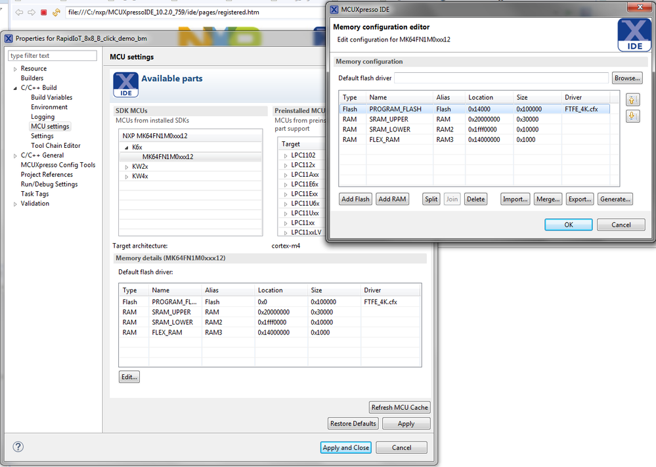This screenshot has height=467, width=656.
Task: Click the file URL address field
Action: (194, 12)
